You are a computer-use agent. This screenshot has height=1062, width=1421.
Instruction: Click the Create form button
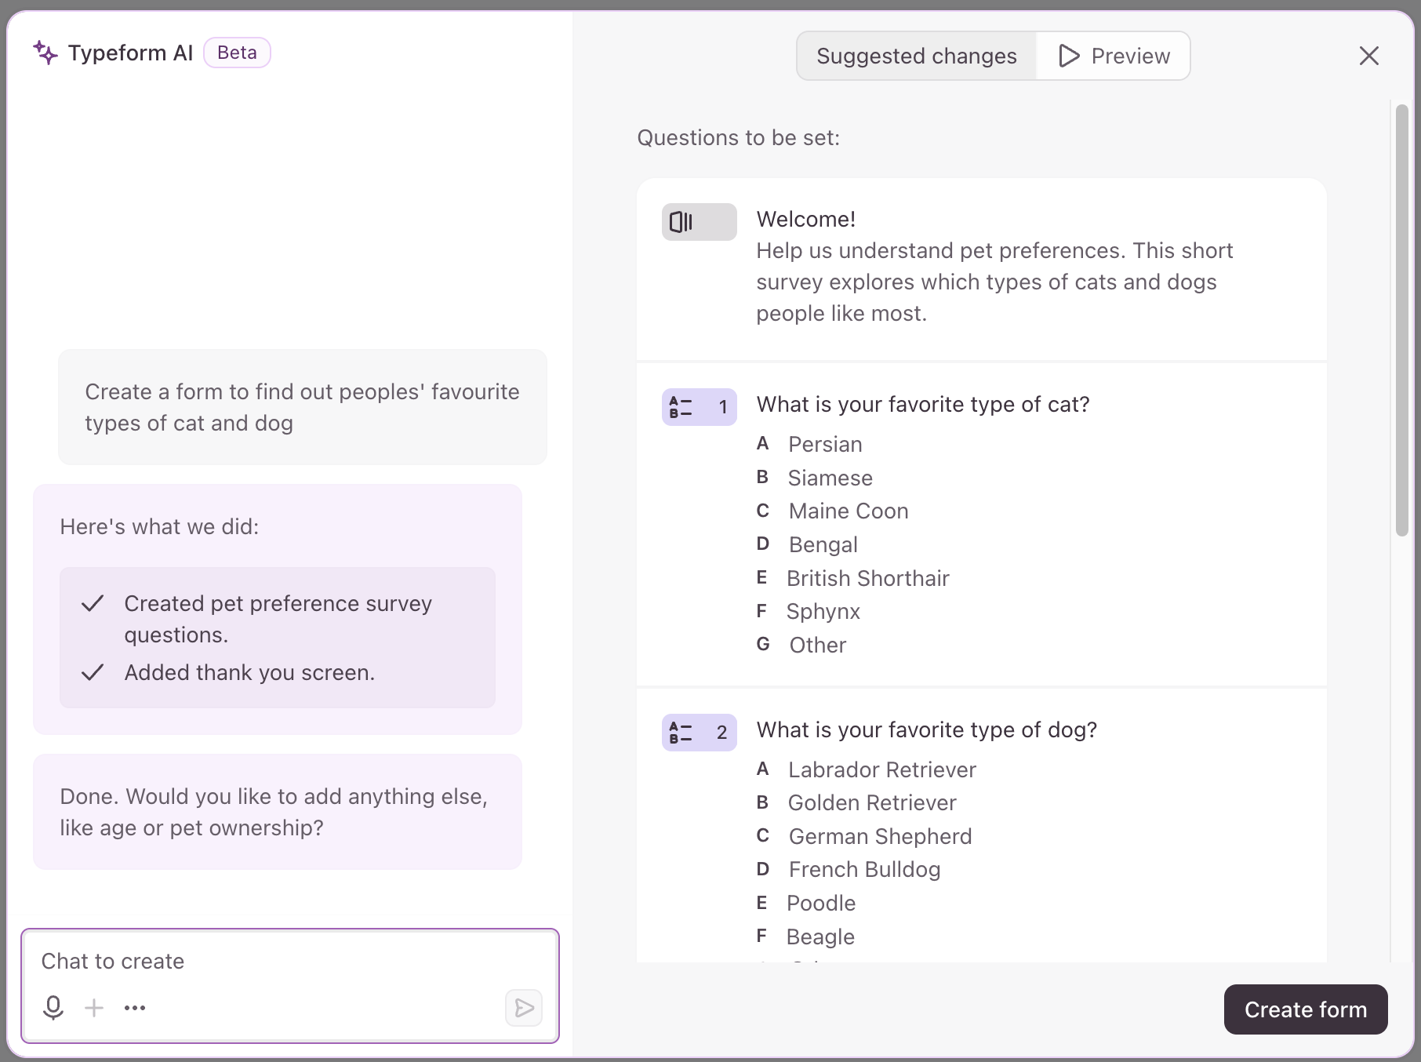point(1306,1009)
